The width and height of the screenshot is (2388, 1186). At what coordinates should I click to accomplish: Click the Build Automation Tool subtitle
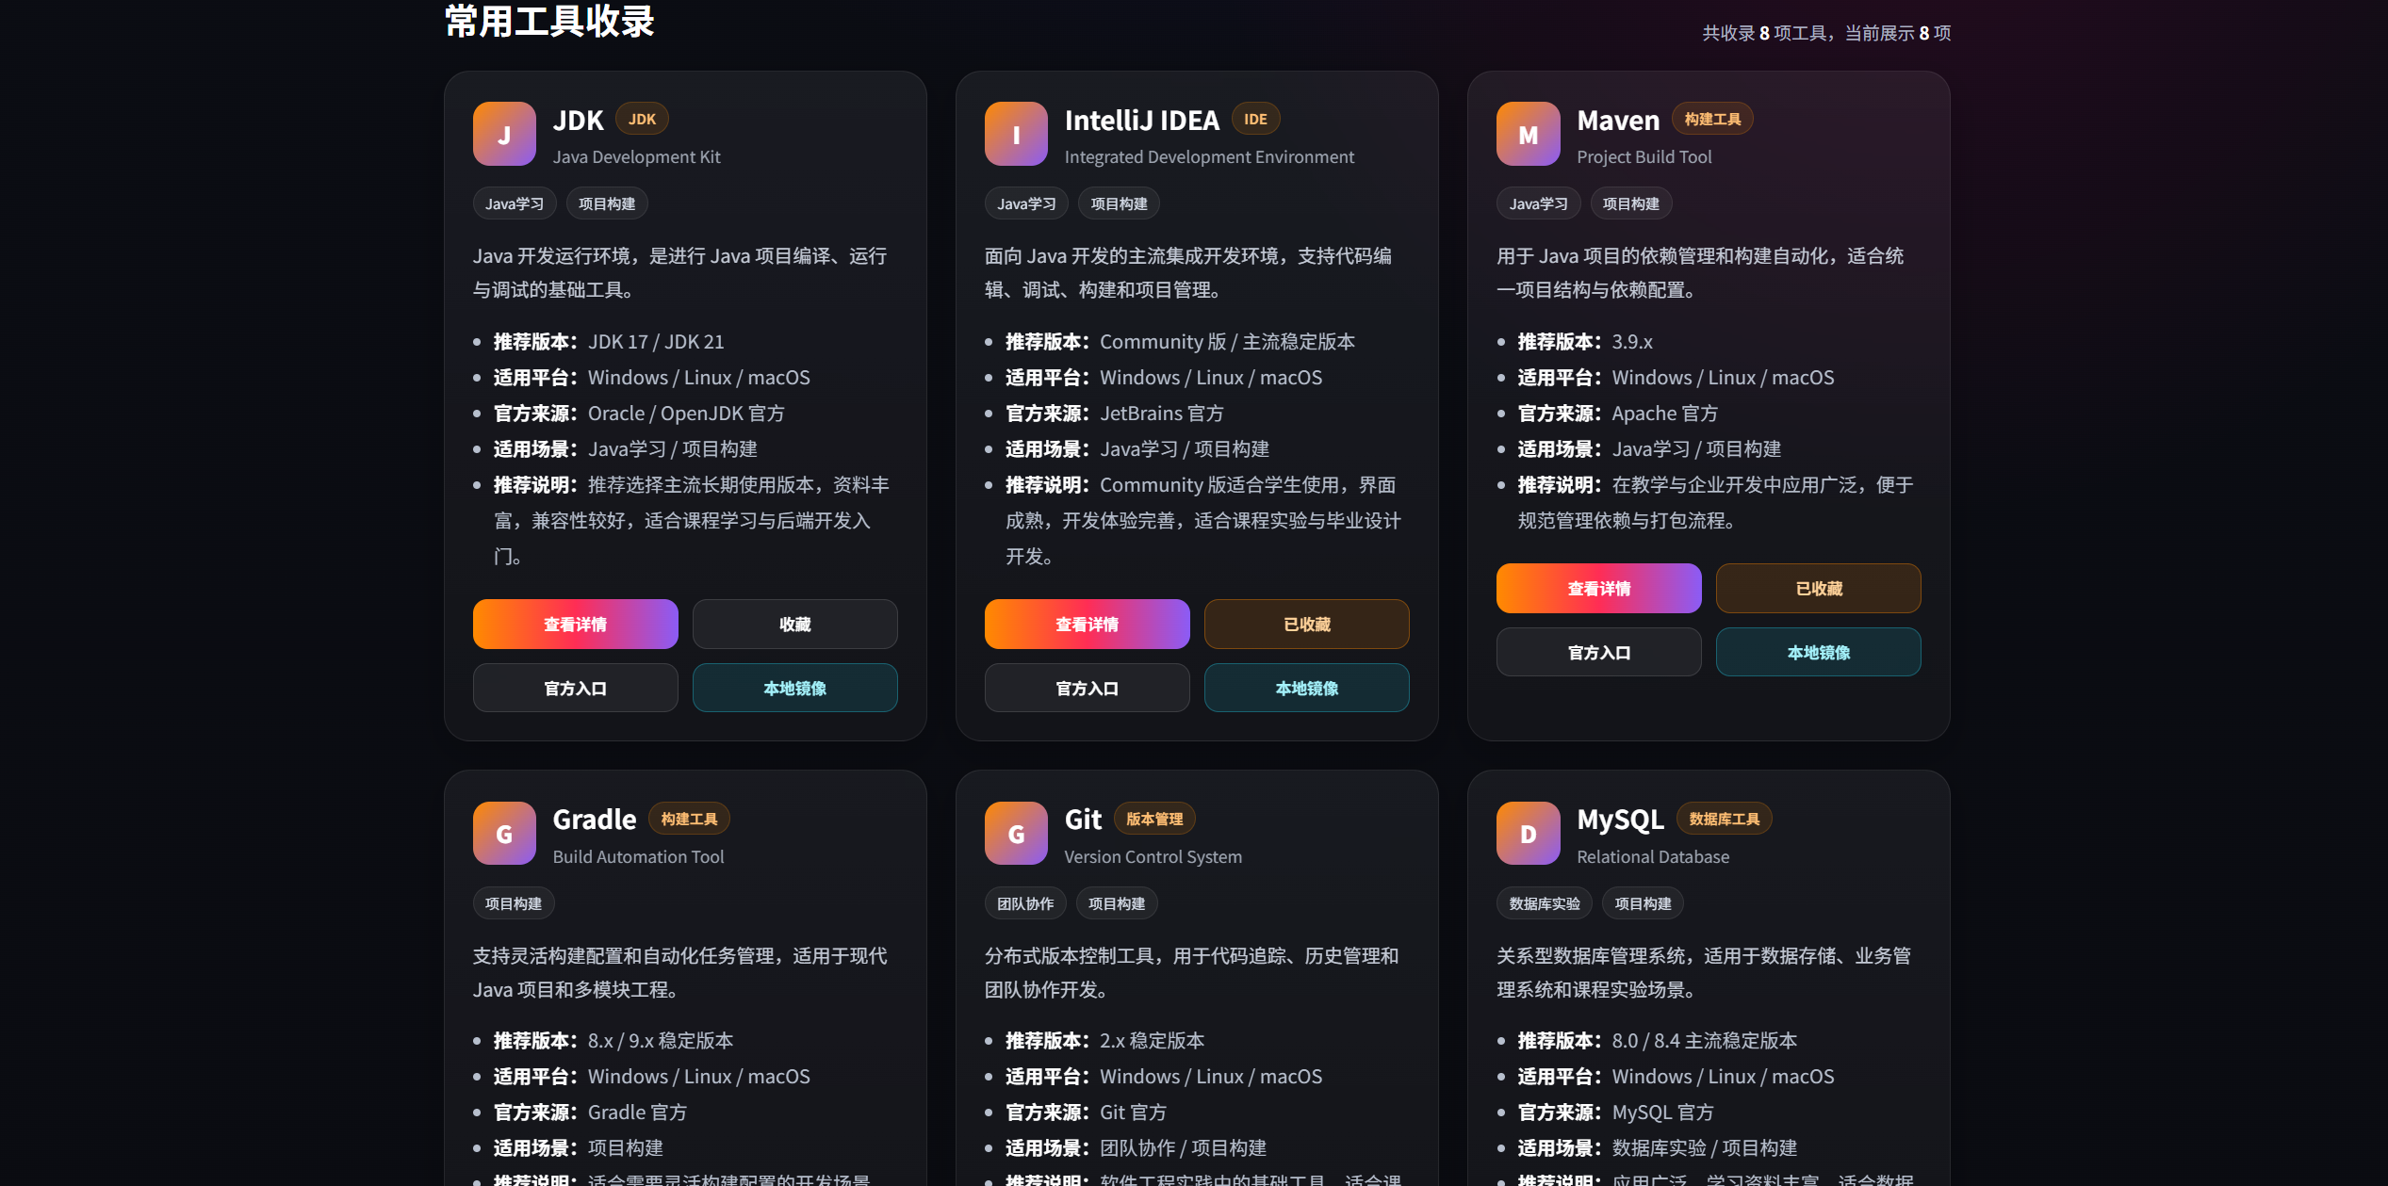point(638,856)
